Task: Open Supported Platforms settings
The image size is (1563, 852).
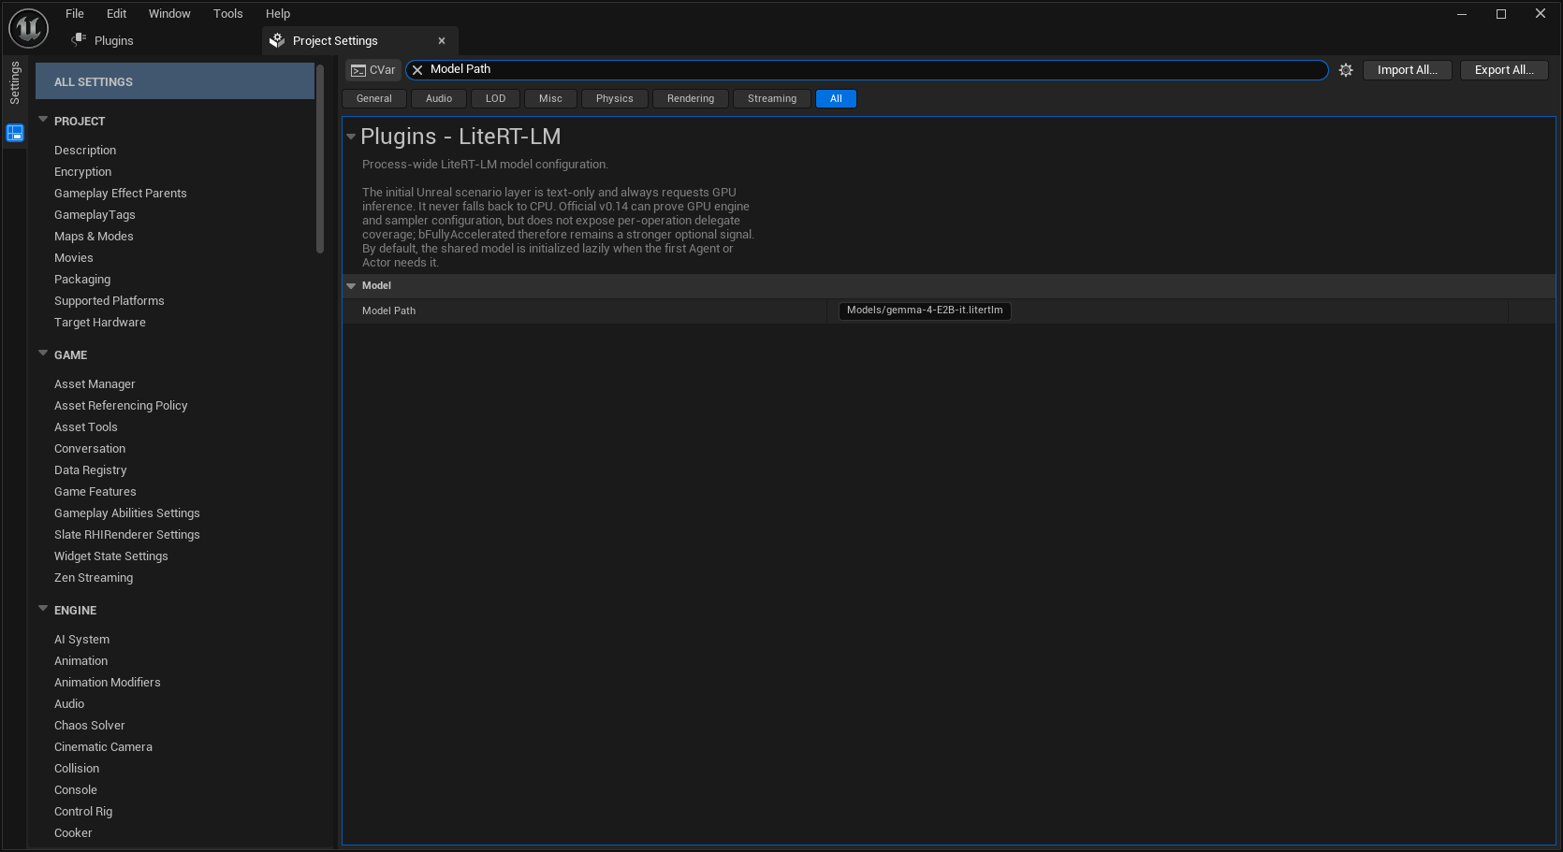Action: point(110,300)
